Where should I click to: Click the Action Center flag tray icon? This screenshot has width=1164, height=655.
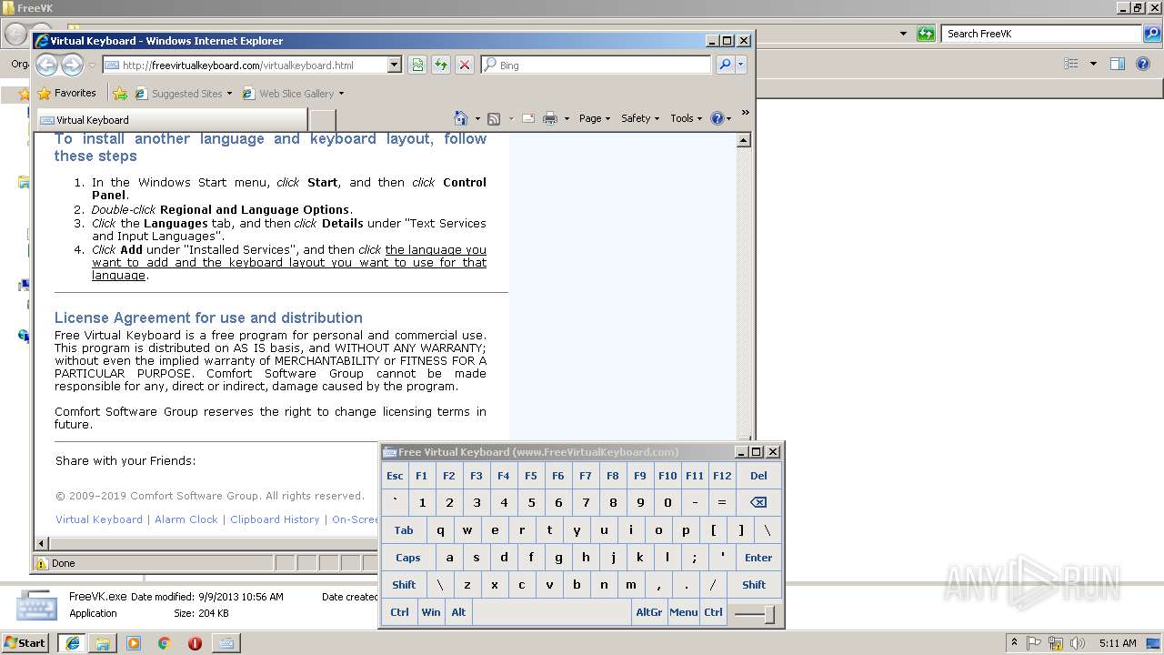click(1035, 643)
